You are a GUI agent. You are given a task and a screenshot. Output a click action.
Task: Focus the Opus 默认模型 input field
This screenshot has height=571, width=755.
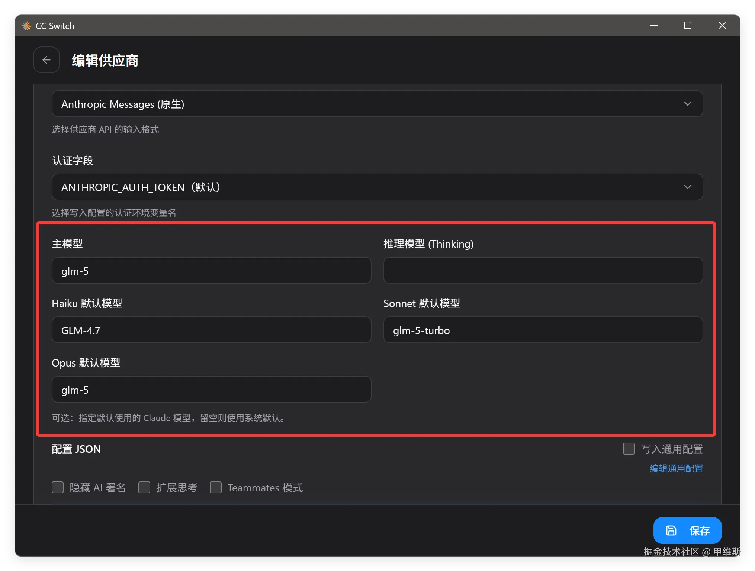tap(211, 390)
